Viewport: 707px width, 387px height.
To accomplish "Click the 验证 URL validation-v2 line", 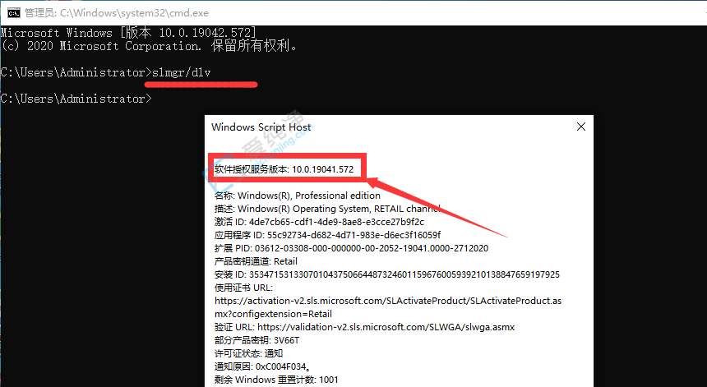I will (x=364, y=327).
